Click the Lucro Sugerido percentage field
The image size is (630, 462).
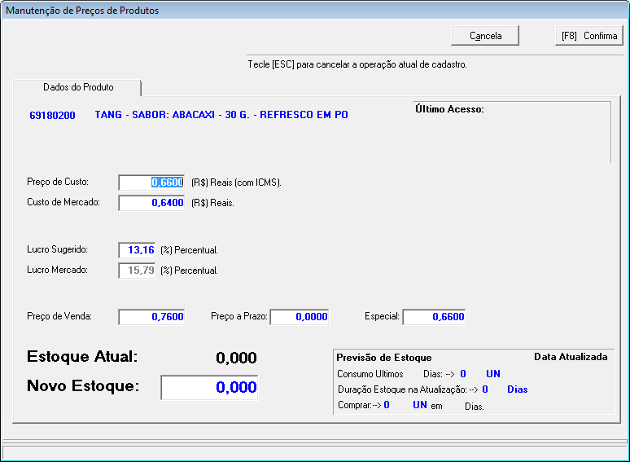tap(137, 250)
